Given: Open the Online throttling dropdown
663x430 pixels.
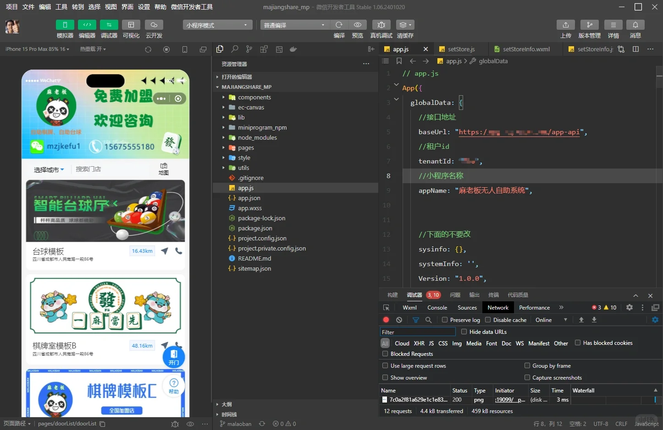Looking at the screenshot, I should tap(552, 320).
